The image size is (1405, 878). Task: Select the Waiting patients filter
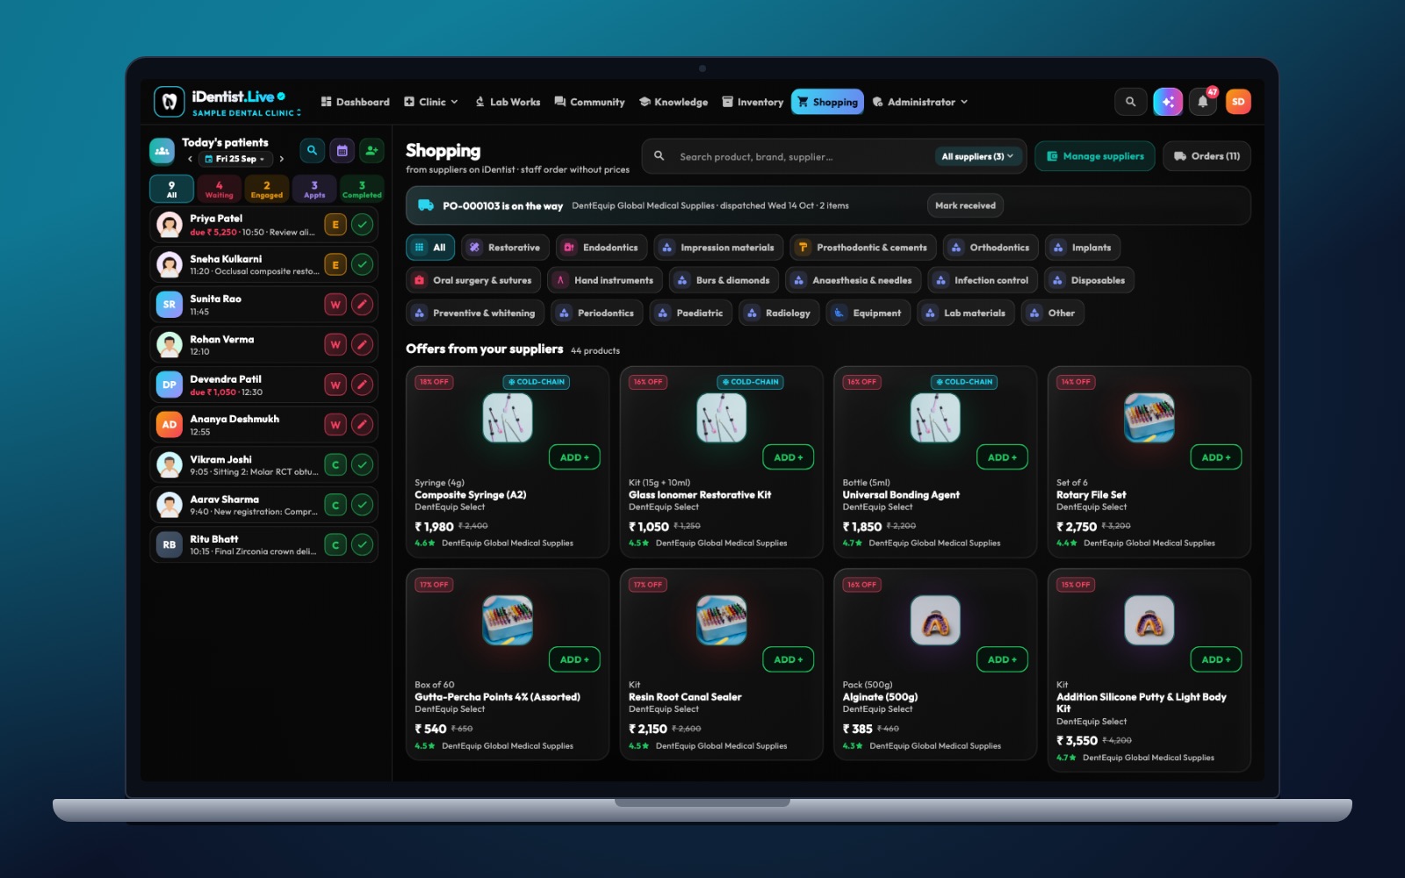219,190
